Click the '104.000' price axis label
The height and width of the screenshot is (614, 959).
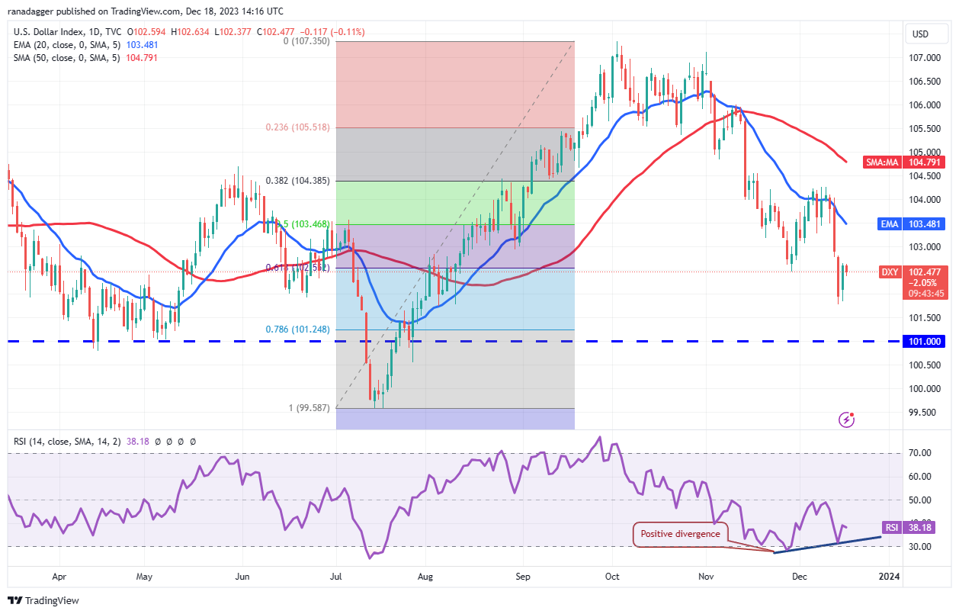[x=926, y=200]
